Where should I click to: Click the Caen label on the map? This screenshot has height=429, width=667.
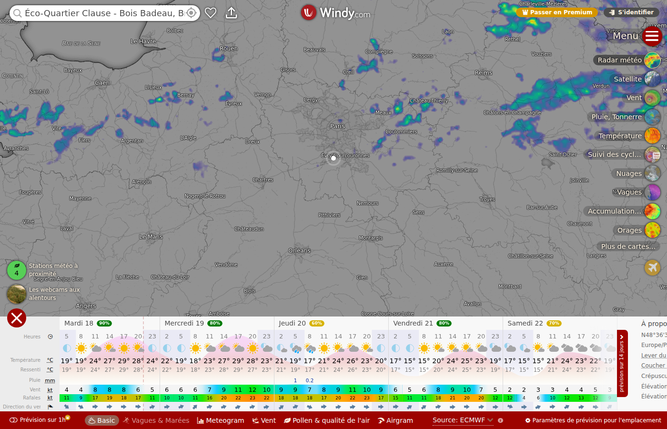point(102,83)
